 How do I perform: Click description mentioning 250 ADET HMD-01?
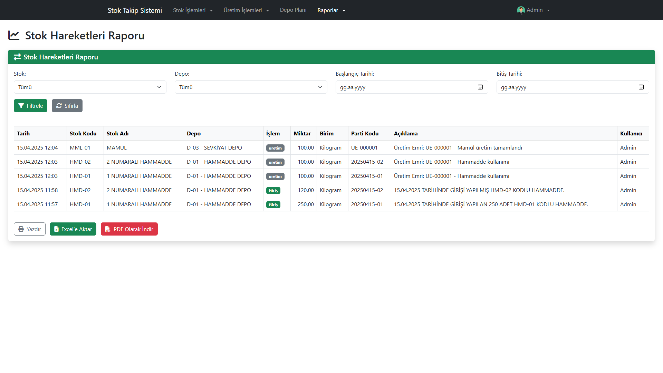click(504, 204)
